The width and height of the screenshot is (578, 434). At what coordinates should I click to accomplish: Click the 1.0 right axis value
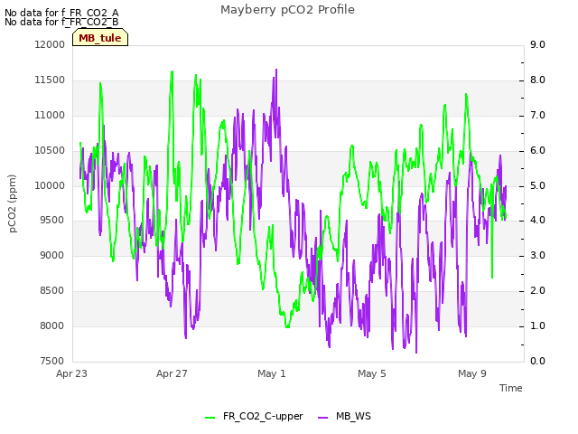[x=537, y=325]
